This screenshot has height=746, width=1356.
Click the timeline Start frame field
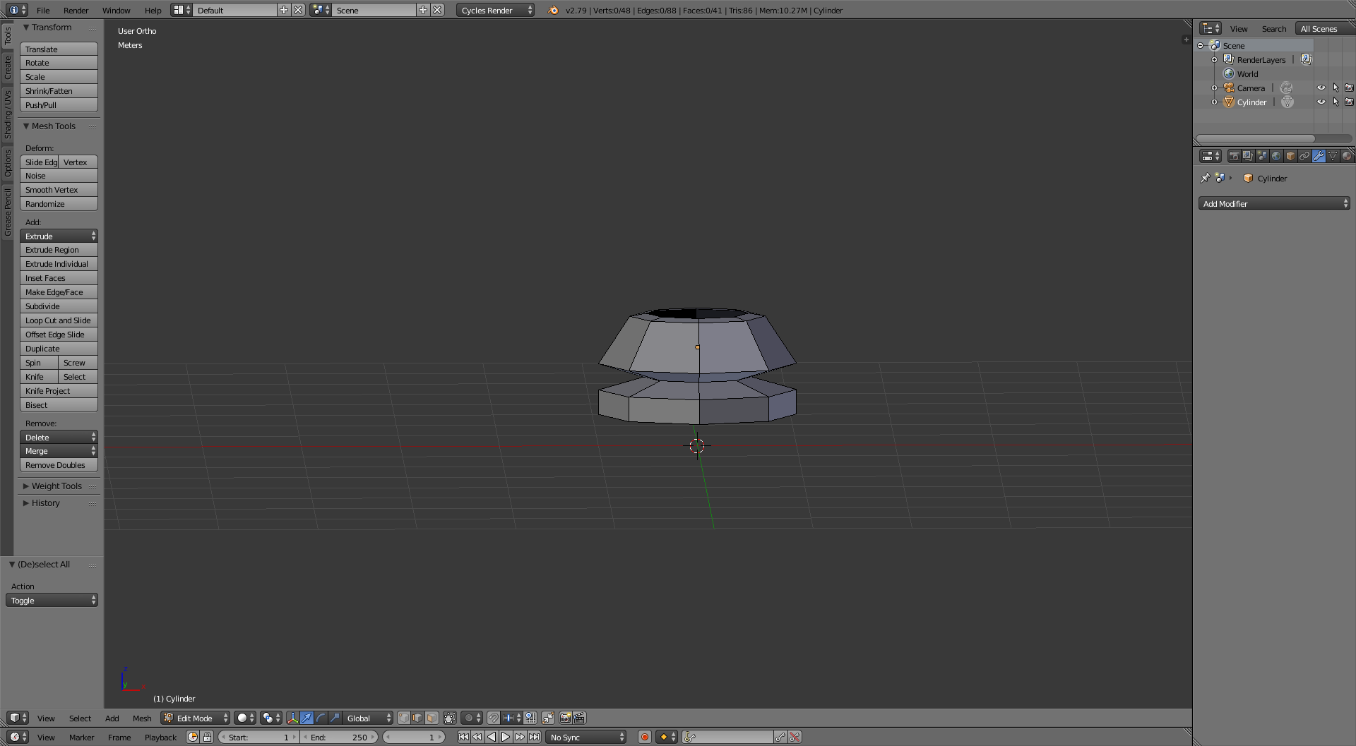point(258,737)
